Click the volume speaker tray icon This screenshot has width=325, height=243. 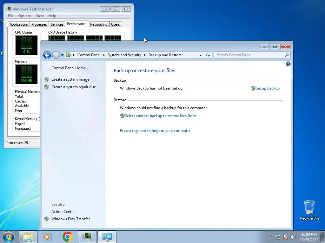293,237
